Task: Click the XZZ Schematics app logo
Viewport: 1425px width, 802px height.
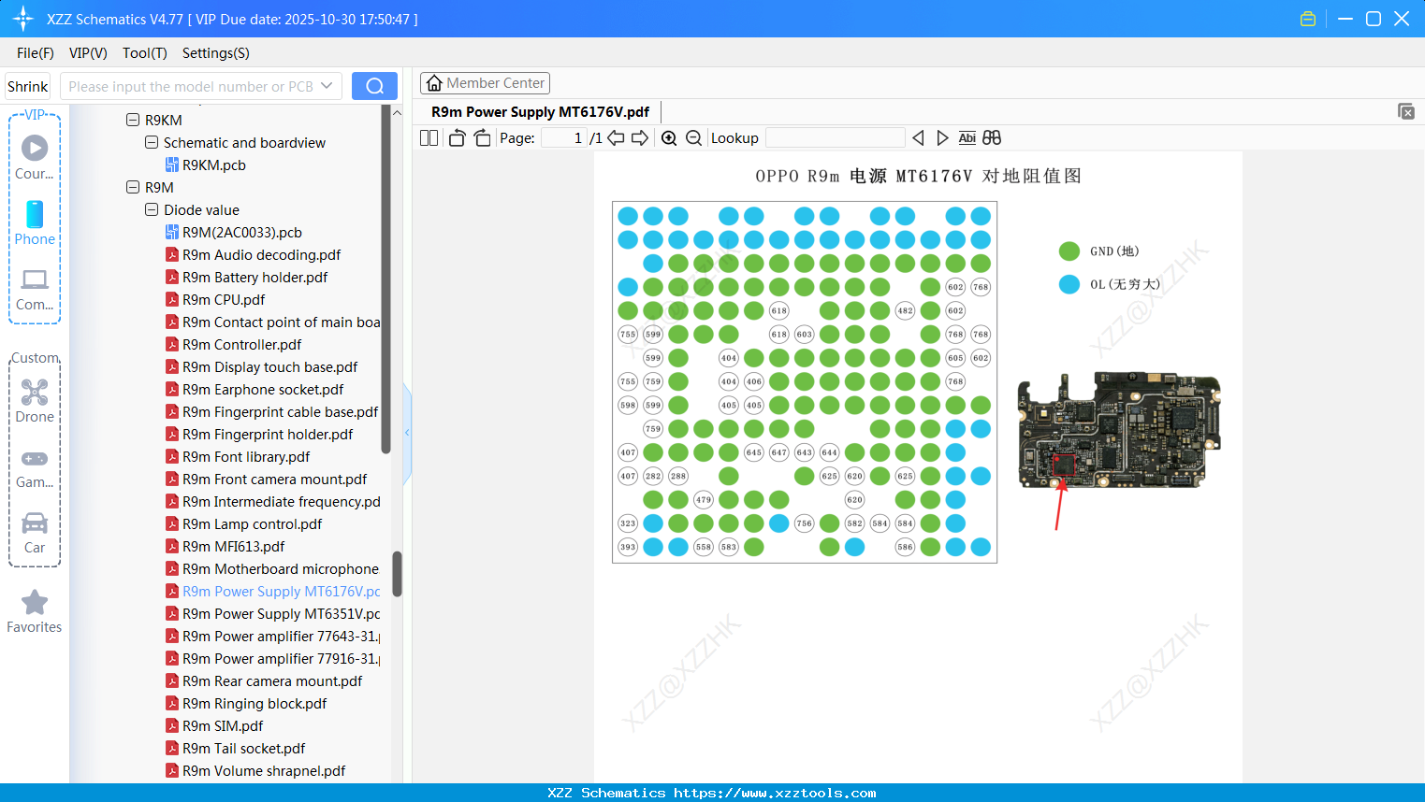Action: point(23,19)
